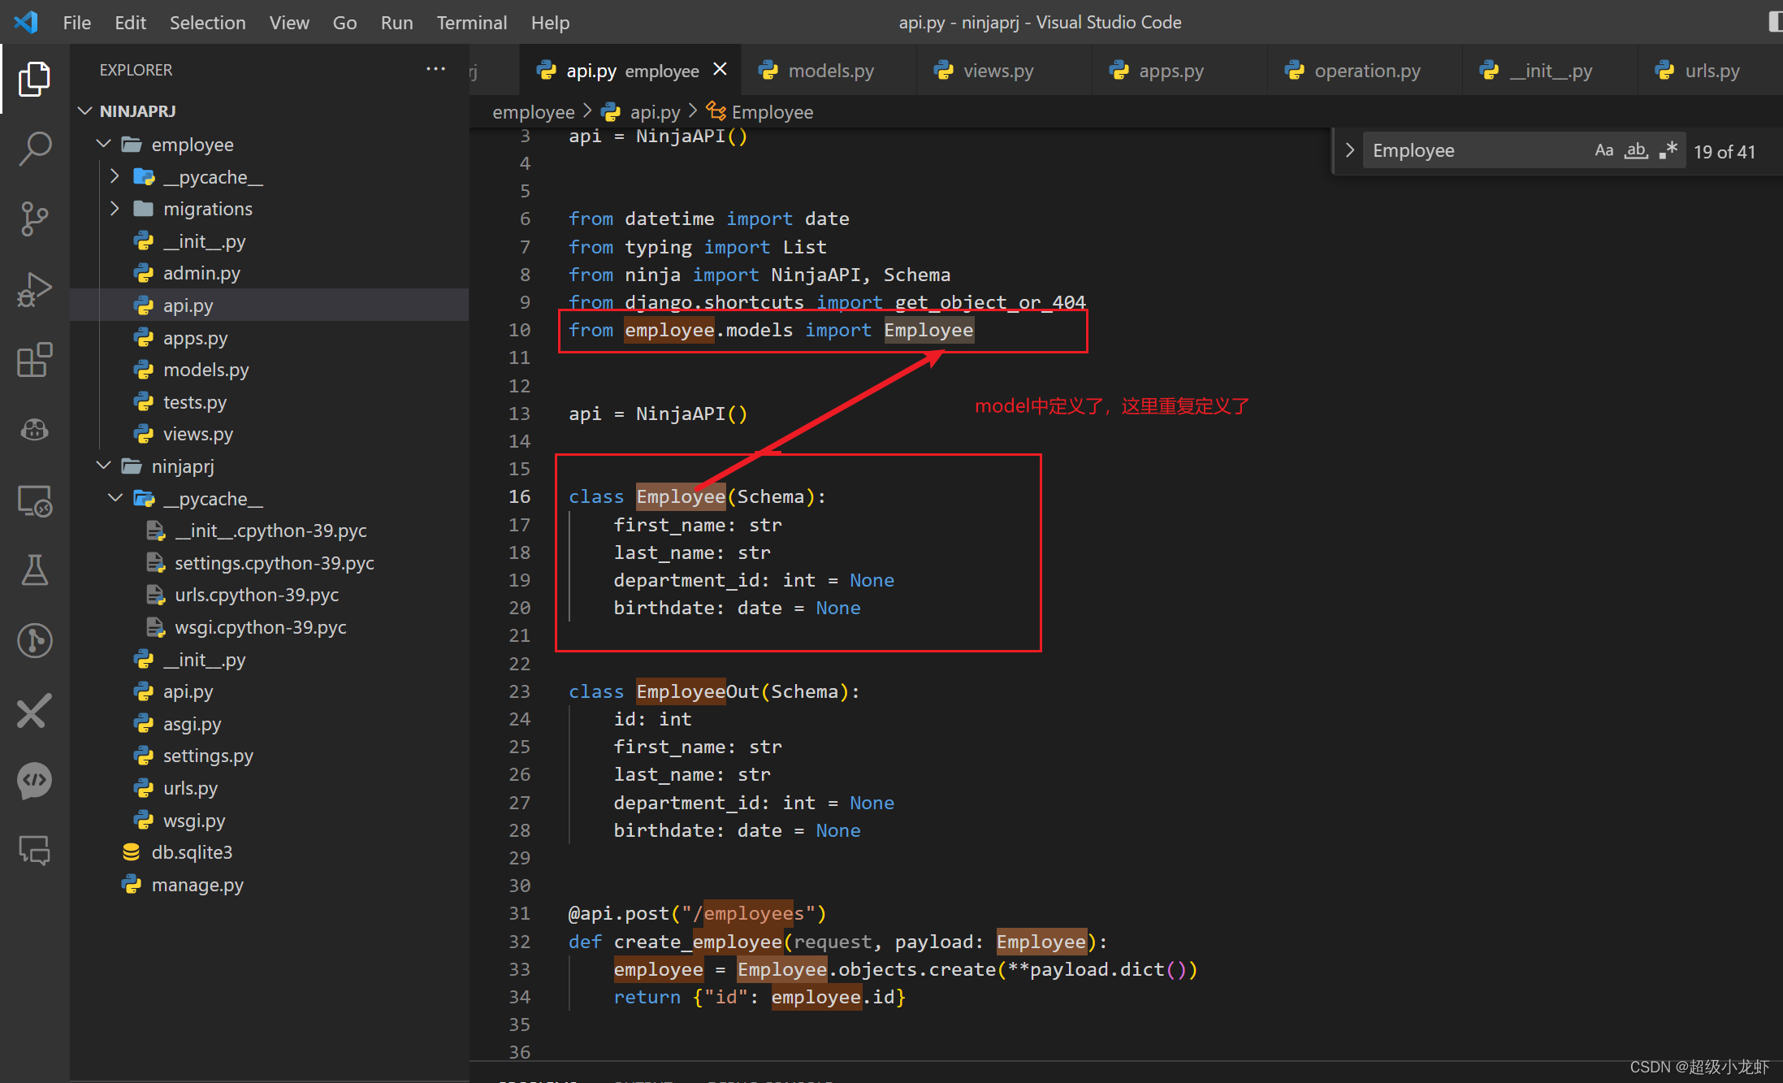1783x1083 pixels.
Task: Open the Run and Debug view
Action: [34, 289]
